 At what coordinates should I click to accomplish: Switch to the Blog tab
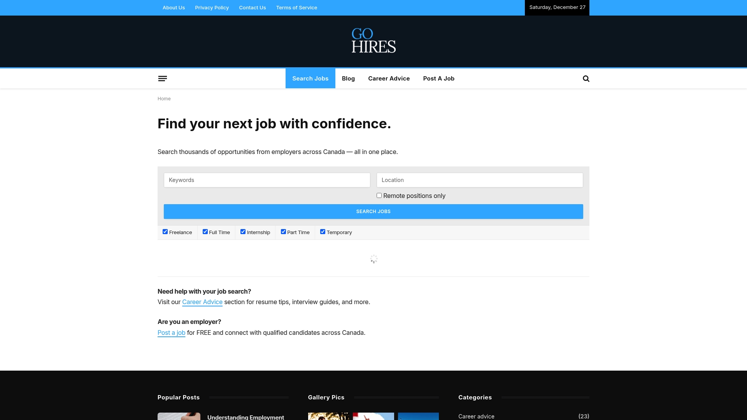pyautogui.click(x=348, y=78)
